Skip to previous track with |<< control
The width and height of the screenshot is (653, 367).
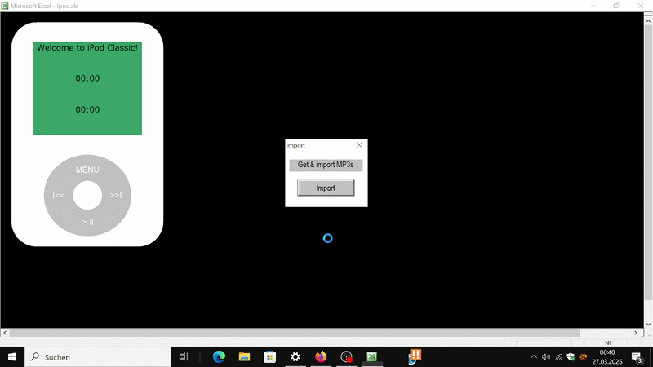coord(58,195)
